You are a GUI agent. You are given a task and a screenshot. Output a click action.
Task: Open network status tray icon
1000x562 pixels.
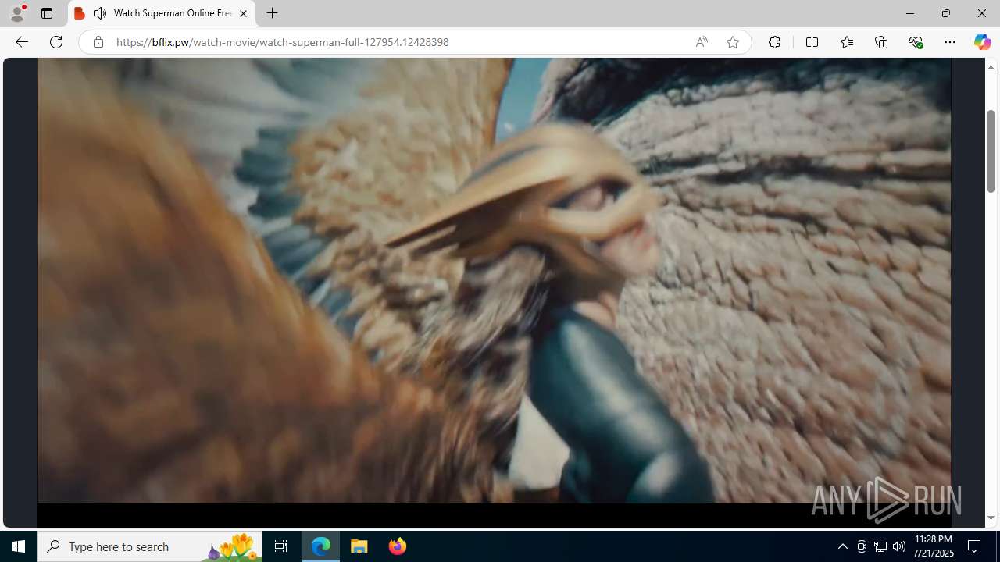(x=880, y=546)
